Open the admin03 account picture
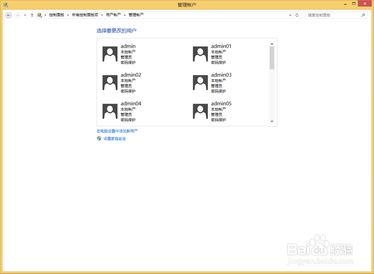 point(200,82)
